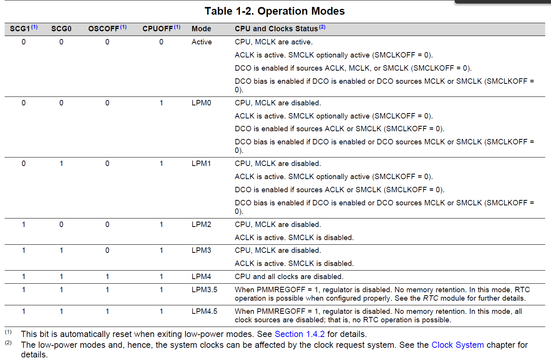Screen dimensions: 551x364
Task: Follow the Clock System chapter link
Action: click(457, 345)
